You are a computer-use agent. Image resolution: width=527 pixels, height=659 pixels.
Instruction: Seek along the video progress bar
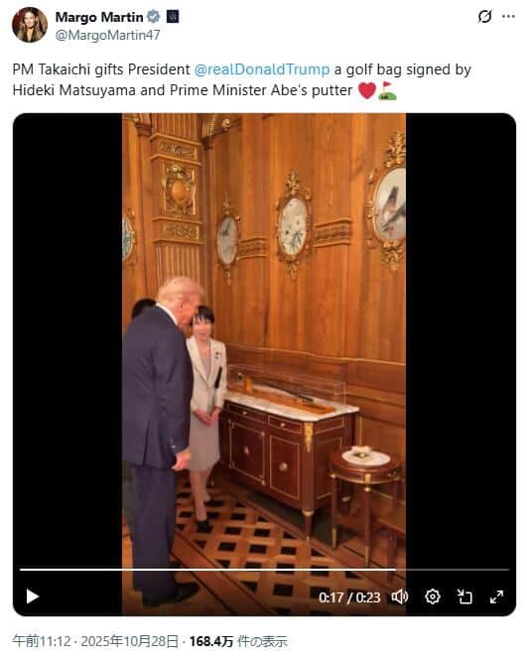[264, 570]
